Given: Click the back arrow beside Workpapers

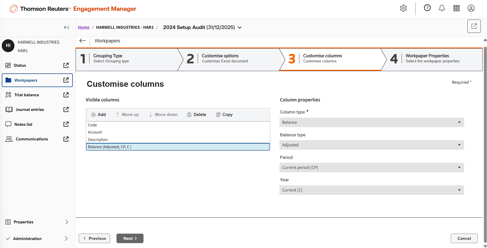Looking at the screenshot, I should point(83,41).
